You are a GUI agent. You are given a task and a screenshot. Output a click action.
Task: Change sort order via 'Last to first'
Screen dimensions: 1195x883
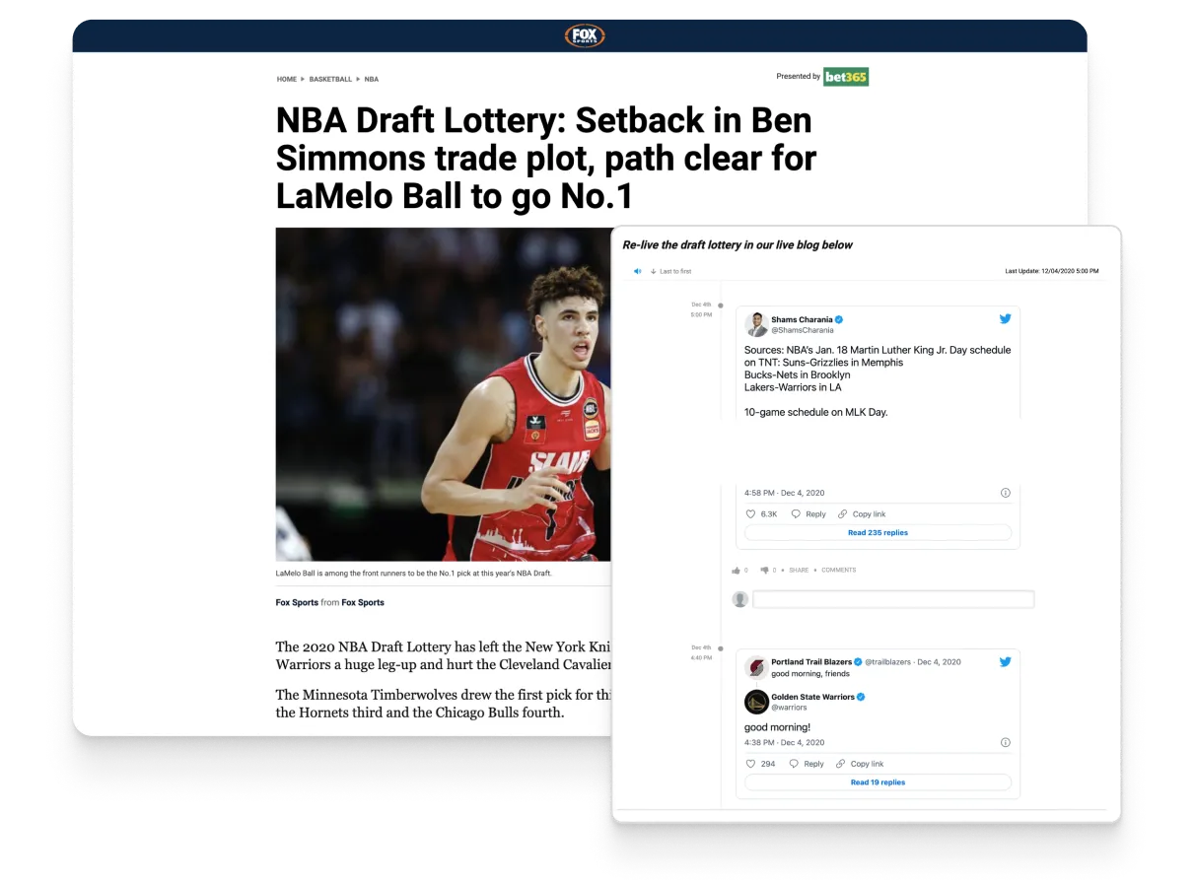click(671, 271)
